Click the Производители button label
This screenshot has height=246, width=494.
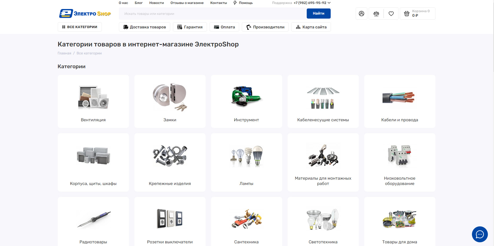tap(269, 27)
